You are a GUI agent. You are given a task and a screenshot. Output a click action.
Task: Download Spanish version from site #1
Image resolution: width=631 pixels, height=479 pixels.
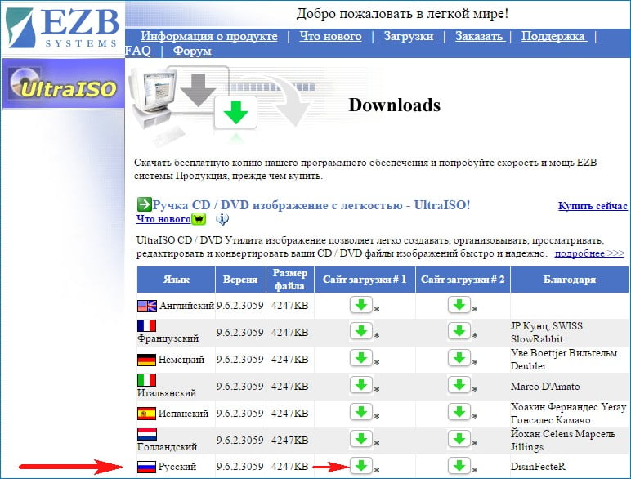360,412
